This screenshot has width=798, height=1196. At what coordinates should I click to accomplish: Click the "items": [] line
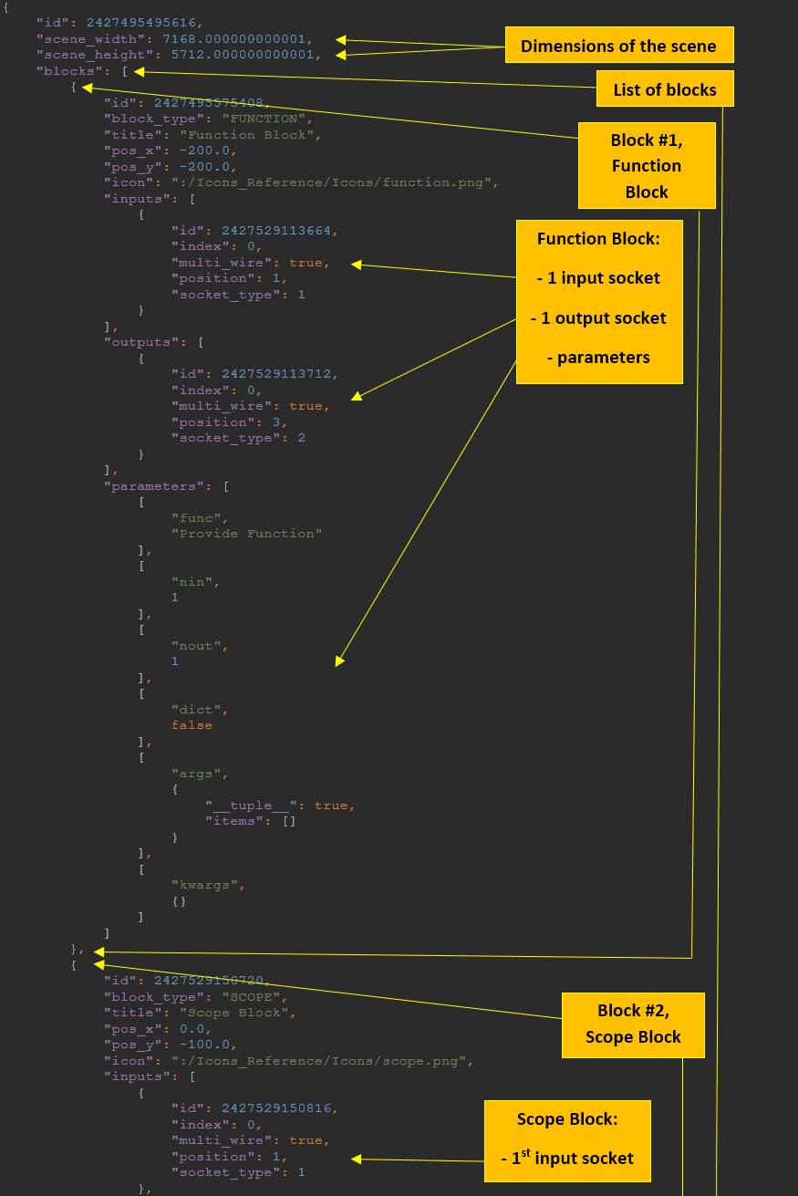point(251,821)
